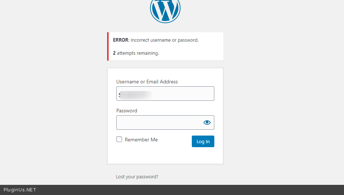Click the blurred username text

[134, 95]
